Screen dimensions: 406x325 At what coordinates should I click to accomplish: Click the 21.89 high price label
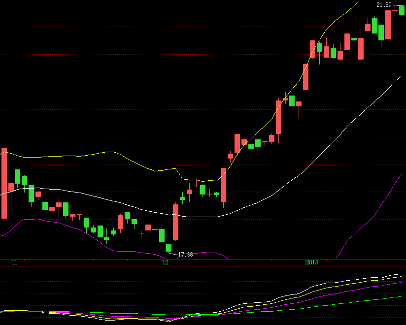tap(384, 5)
